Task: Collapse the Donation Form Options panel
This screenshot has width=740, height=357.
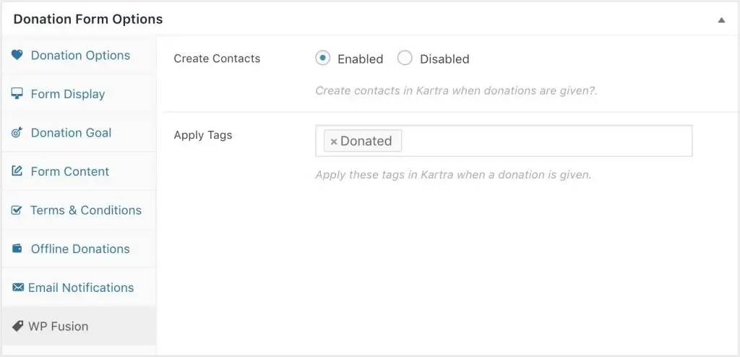Action: click(721, 20)
